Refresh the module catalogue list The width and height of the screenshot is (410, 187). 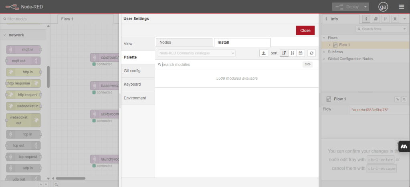[312, 53]
